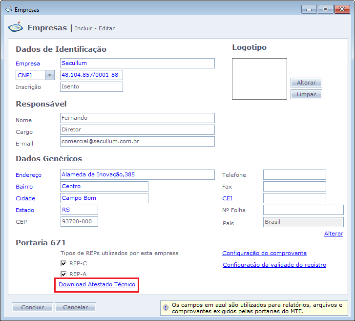This screenshot has height=321, width=355.
Task: Click the Empresas logo icon in the header
Action: click(16, 27)
